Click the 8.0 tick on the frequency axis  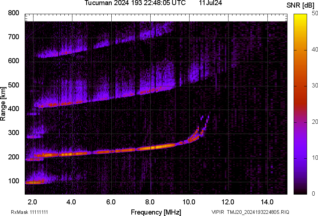[150, 202]
